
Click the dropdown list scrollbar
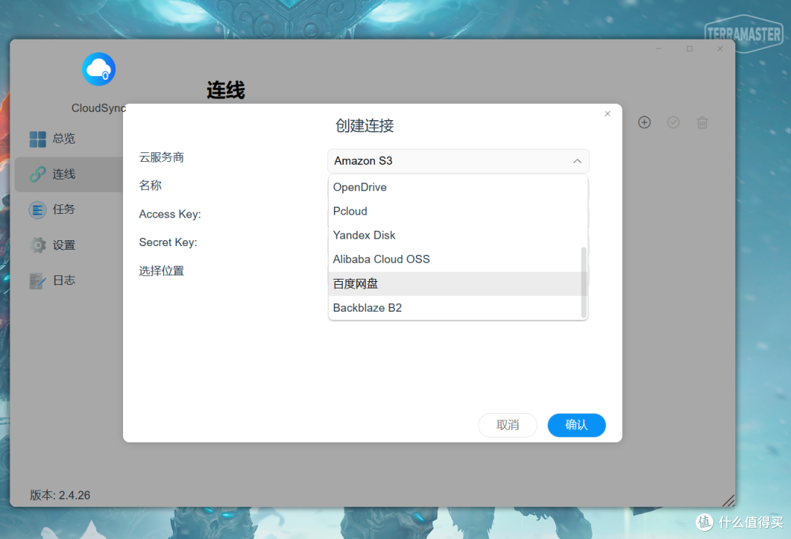(x=584, y=283)
